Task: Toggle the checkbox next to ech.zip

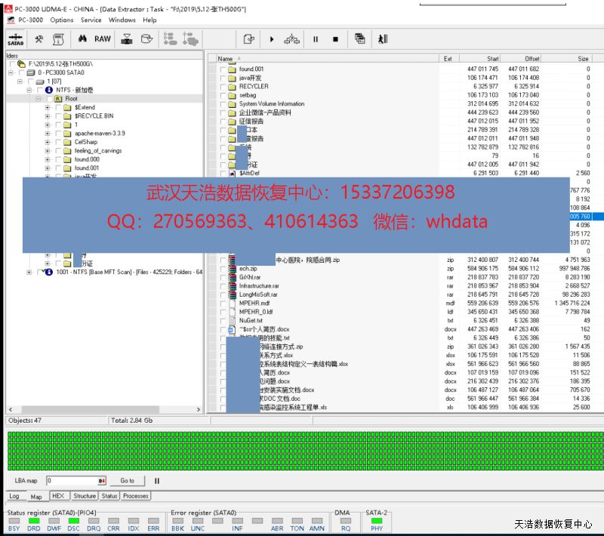Action: [x=223, y=269]
